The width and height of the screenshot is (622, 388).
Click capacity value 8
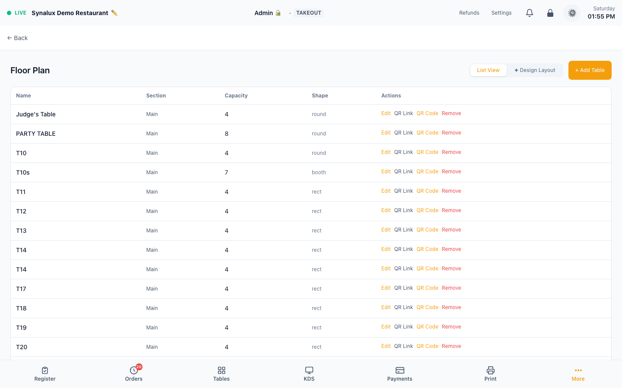pos(226,134)
